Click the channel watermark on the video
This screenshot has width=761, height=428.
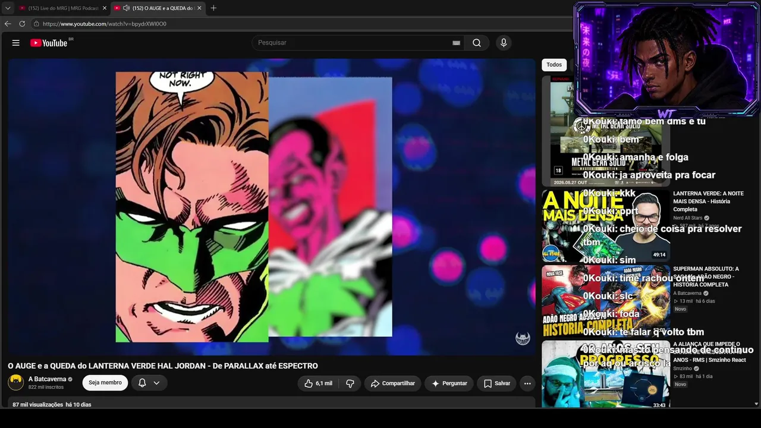pyautogui.click(x=523, y=338)
